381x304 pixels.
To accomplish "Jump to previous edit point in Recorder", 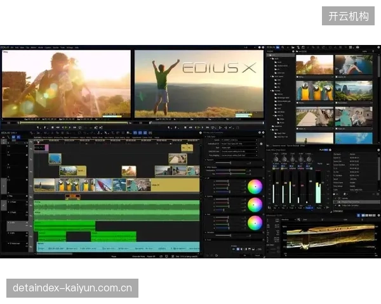I will point(220,127).
